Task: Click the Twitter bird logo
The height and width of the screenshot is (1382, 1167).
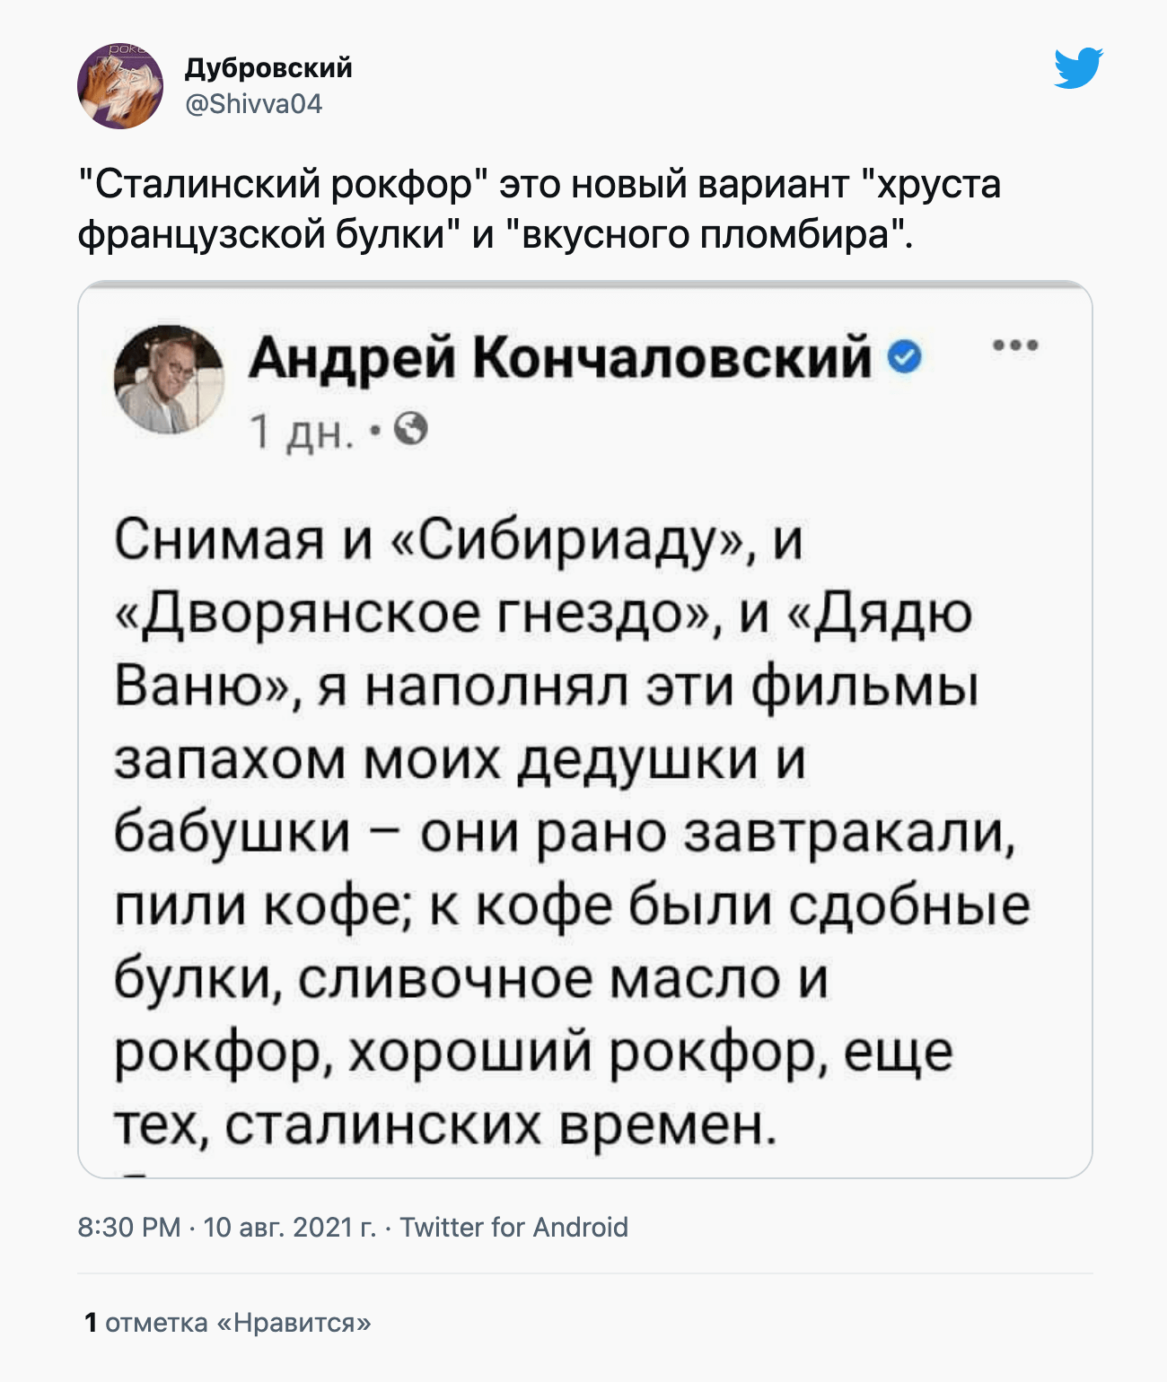Action: (1078, 68)
